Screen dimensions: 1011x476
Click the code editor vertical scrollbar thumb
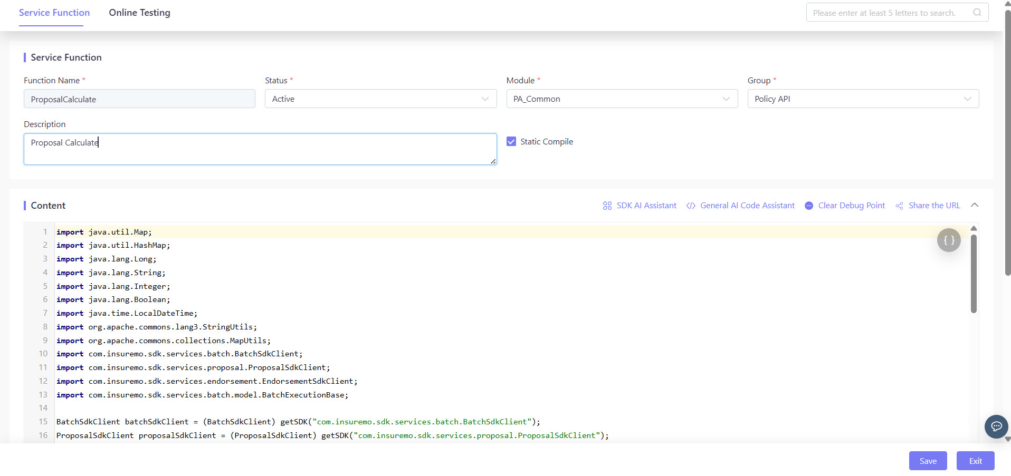(974, 273)
